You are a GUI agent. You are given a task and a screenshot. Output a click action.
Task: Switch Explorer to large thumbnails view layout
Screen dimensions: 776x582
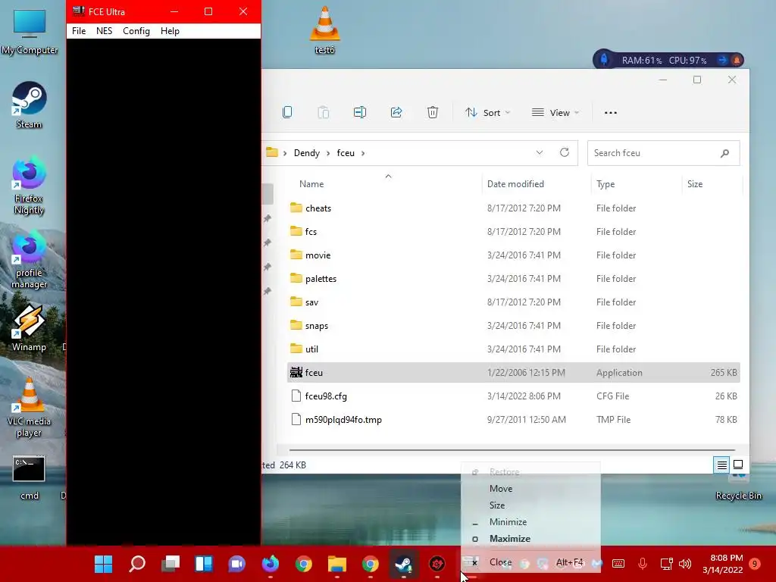tap(738, 465)
